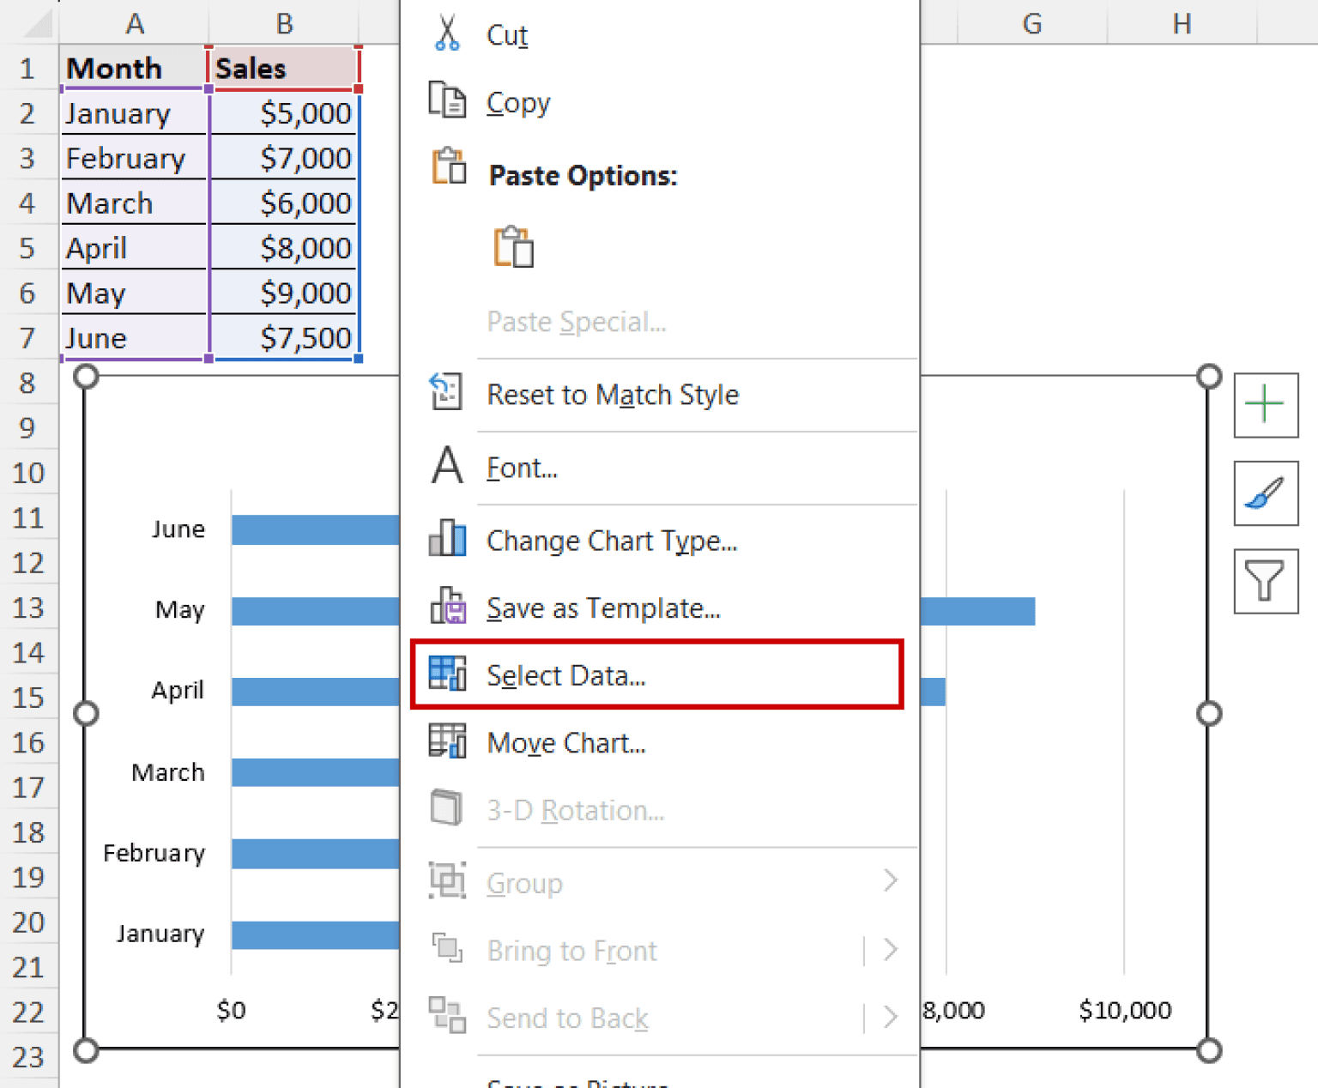Click the Change Chart Type icon
1318x1088 pixels.
(445, 539)
